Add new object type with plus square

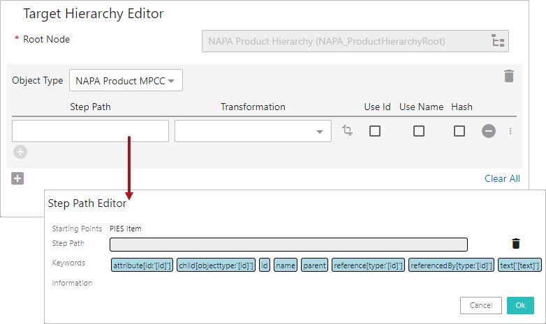(x=17, y=178)
